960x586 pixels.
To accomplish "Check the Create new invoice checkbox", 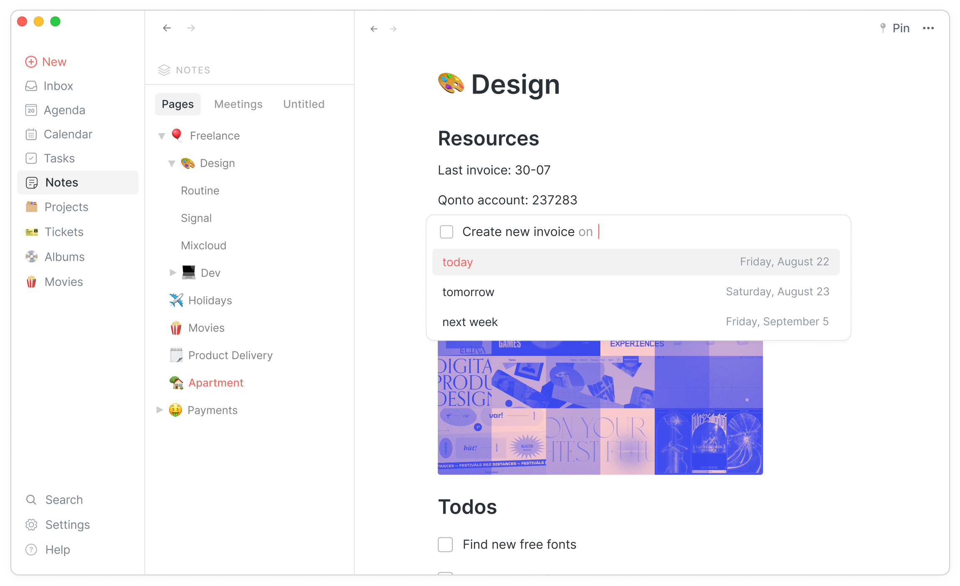I will 447,232.
